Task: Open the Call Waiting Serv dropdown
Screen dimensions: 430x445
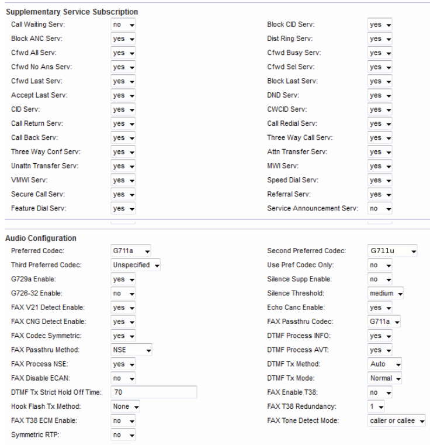Action: pyautogui.click(x=123, y=25)
